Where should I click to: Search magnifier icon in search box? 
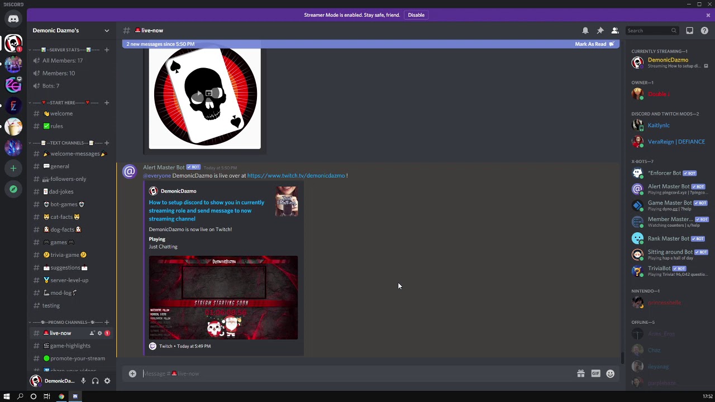pos(674,31)
